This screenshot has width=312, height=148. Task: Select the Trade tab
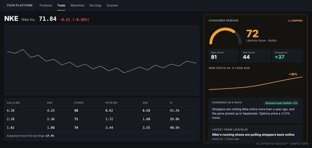(x=61, y=5)
